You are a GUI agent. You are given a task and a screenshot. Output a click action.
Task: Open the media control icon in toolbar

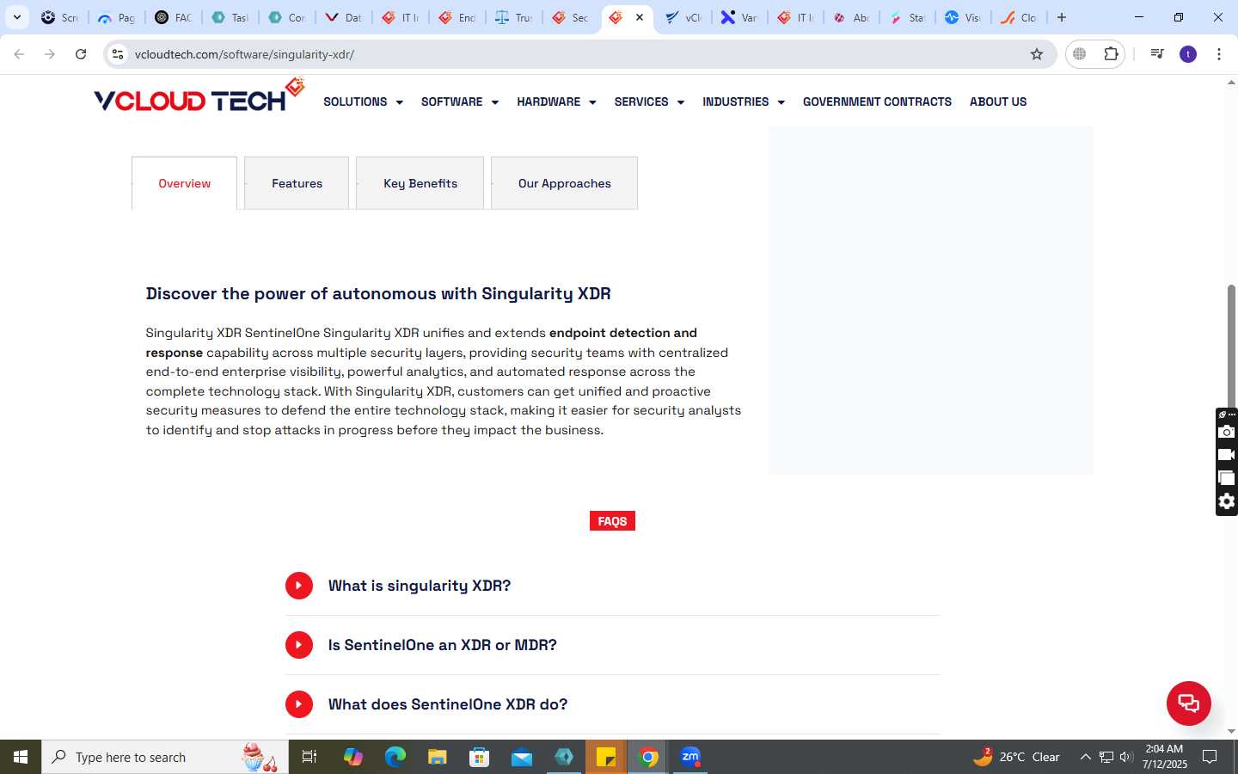pos(1157,54)
